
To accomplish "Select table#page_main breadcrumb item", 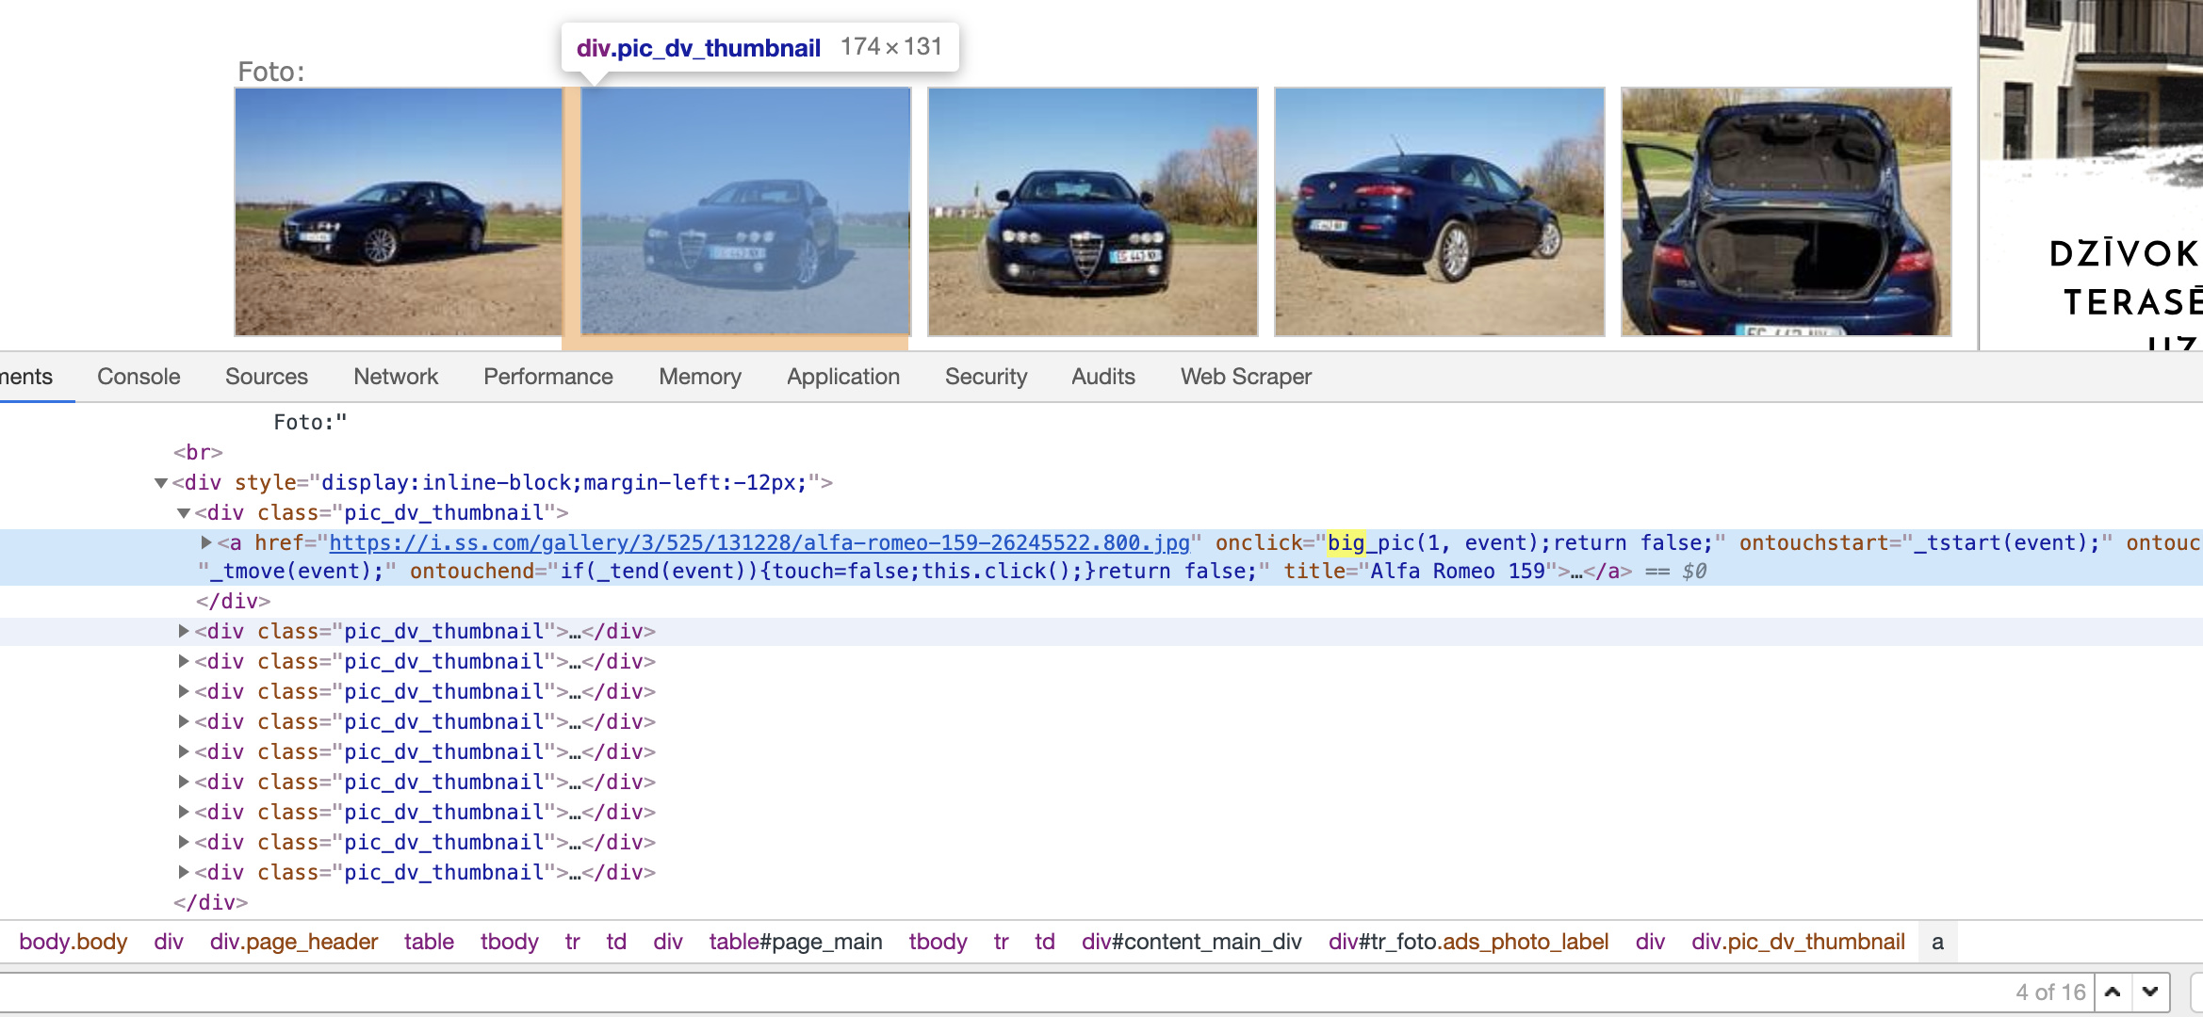I will (x=795, y=942).
